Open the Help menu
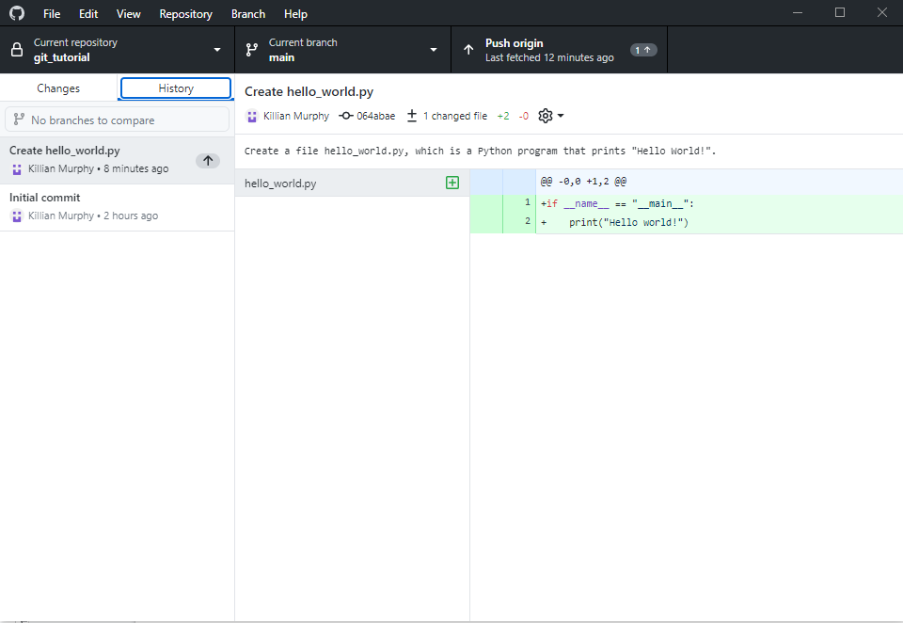 tap(295, 14)
